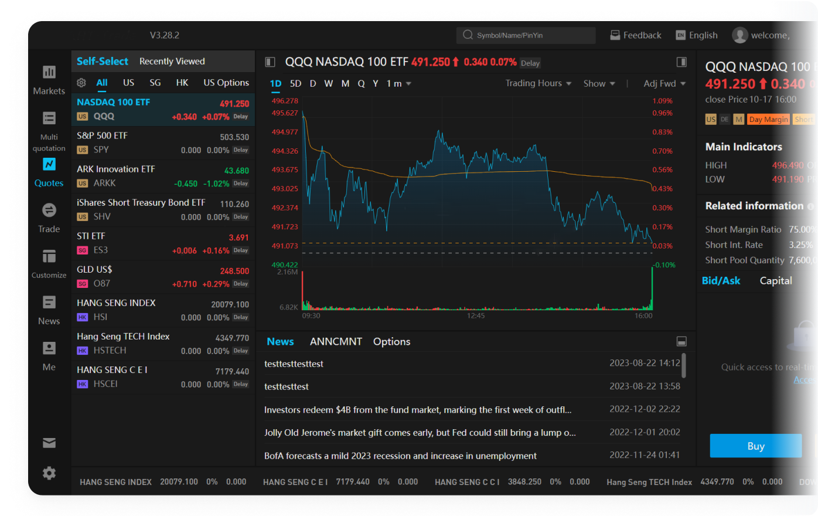
Task: Click the Symbol/Name/PinYin search field
Action: 526,35
